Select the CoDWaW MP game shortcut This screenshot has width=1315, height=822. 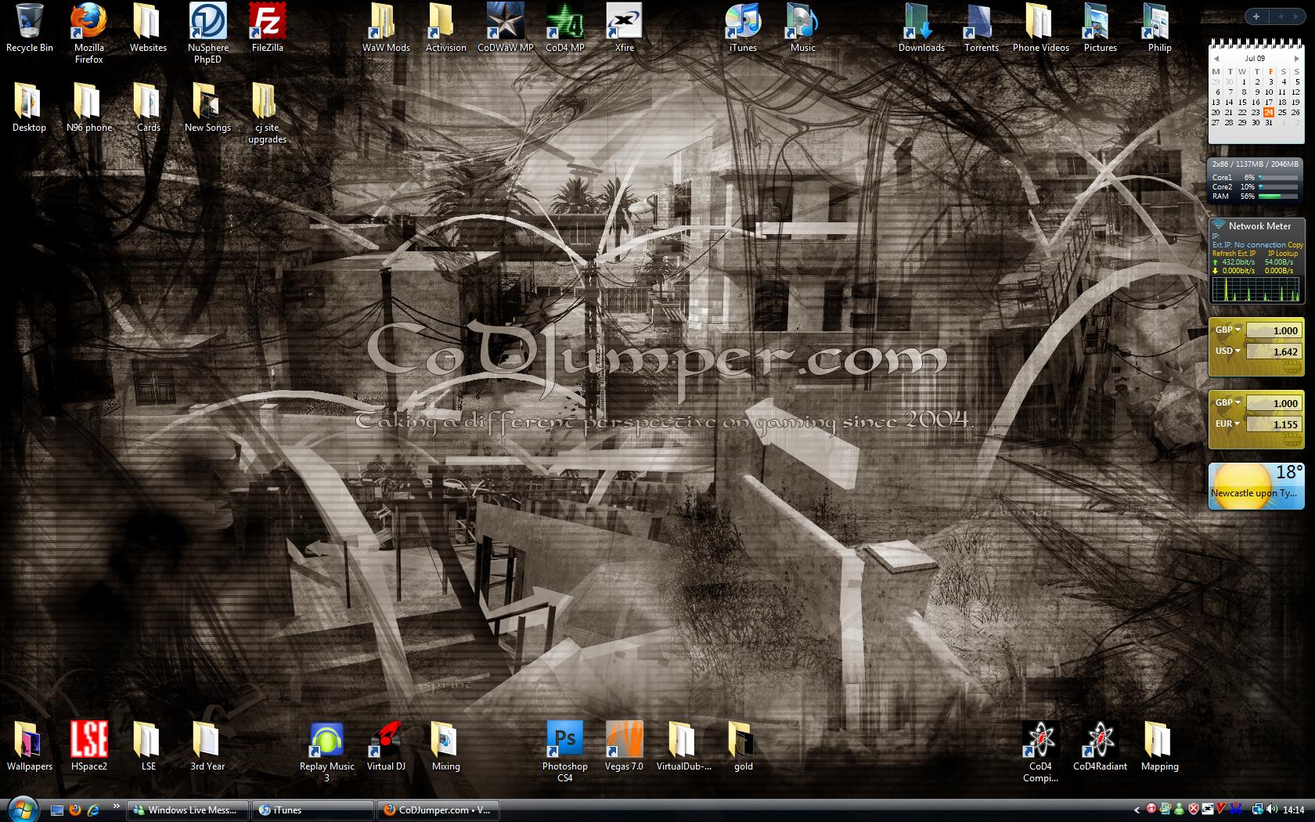(505, 28)
